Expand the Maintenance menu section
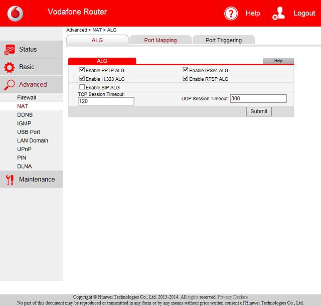Screen dimensions: 321x306 pos(37,180)
